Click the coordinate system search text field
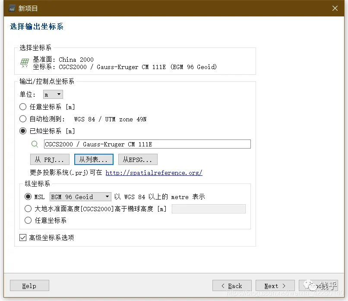Image resolution: width=348 pixels, height=301 pixels. pos(147,144)
